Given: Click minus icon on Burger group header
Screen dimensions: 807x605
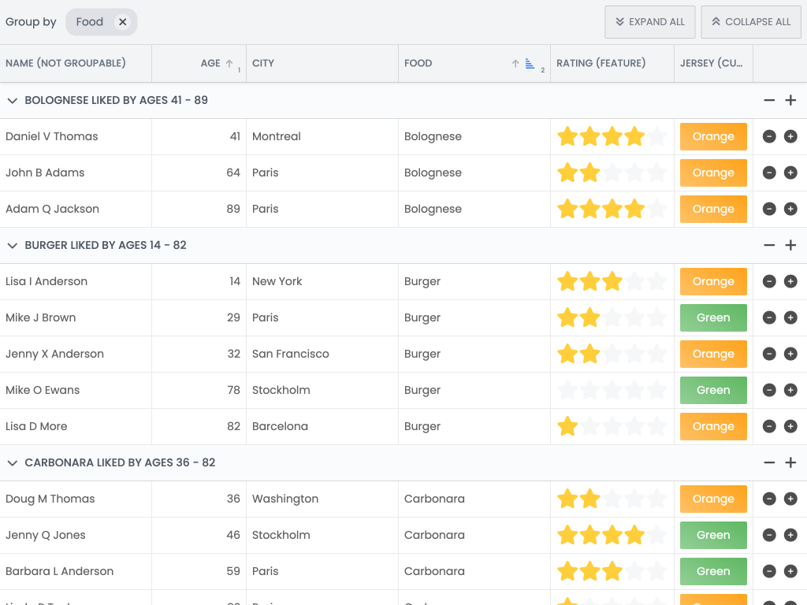Looking at the screenshot, I should point(769,246).
